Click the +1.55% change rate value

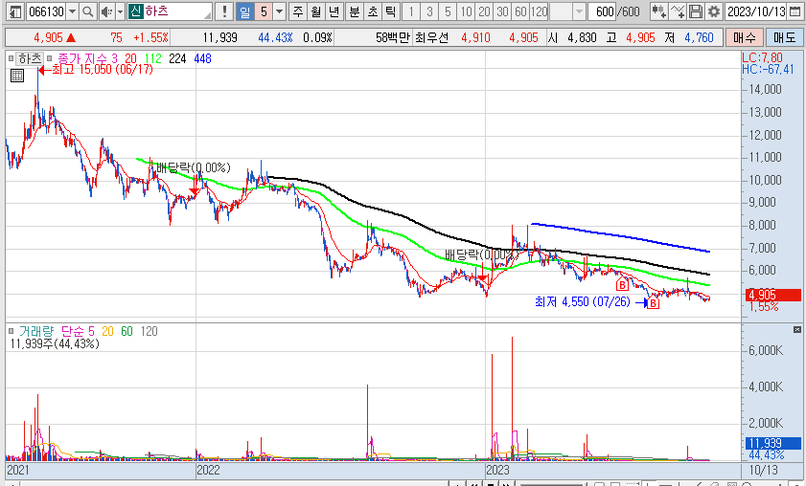click(150, 37)
